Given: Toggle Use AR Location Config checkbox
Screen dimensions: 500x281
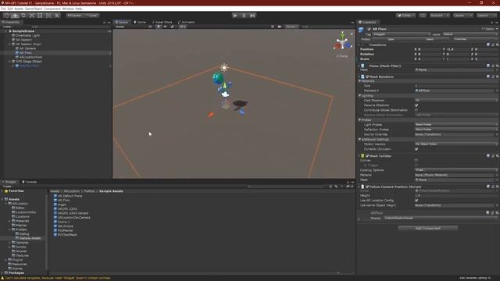Looking at the screenshot, I should [x=416, y=201].
